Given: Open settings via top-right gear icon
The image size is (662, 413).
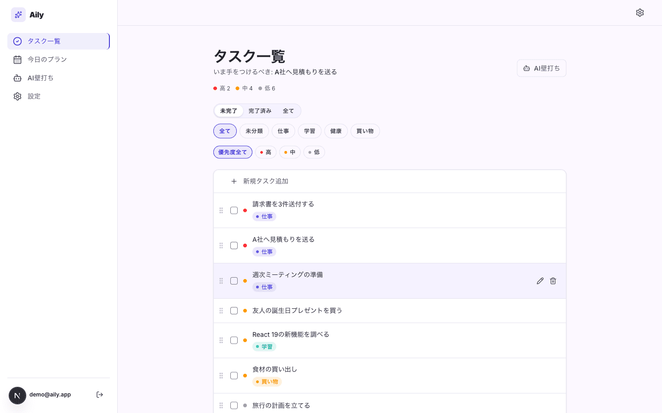Looking at the screenshot, I should [x=640, y=13].
